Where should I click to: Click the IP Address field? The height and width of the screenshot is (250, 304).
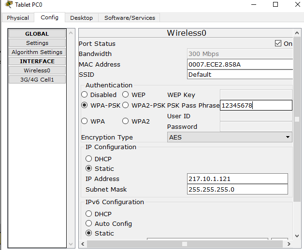click(237, 179)
